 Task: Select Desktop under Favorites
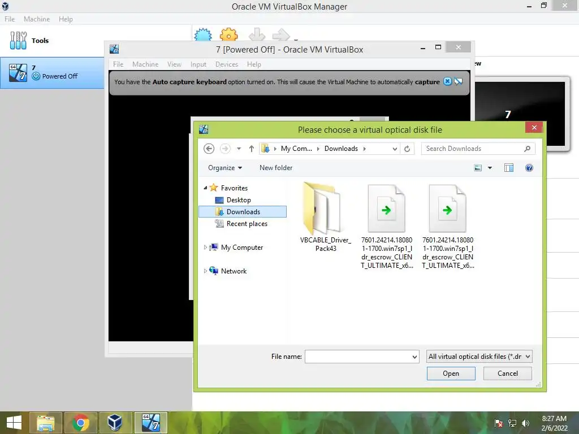[239, 200]
